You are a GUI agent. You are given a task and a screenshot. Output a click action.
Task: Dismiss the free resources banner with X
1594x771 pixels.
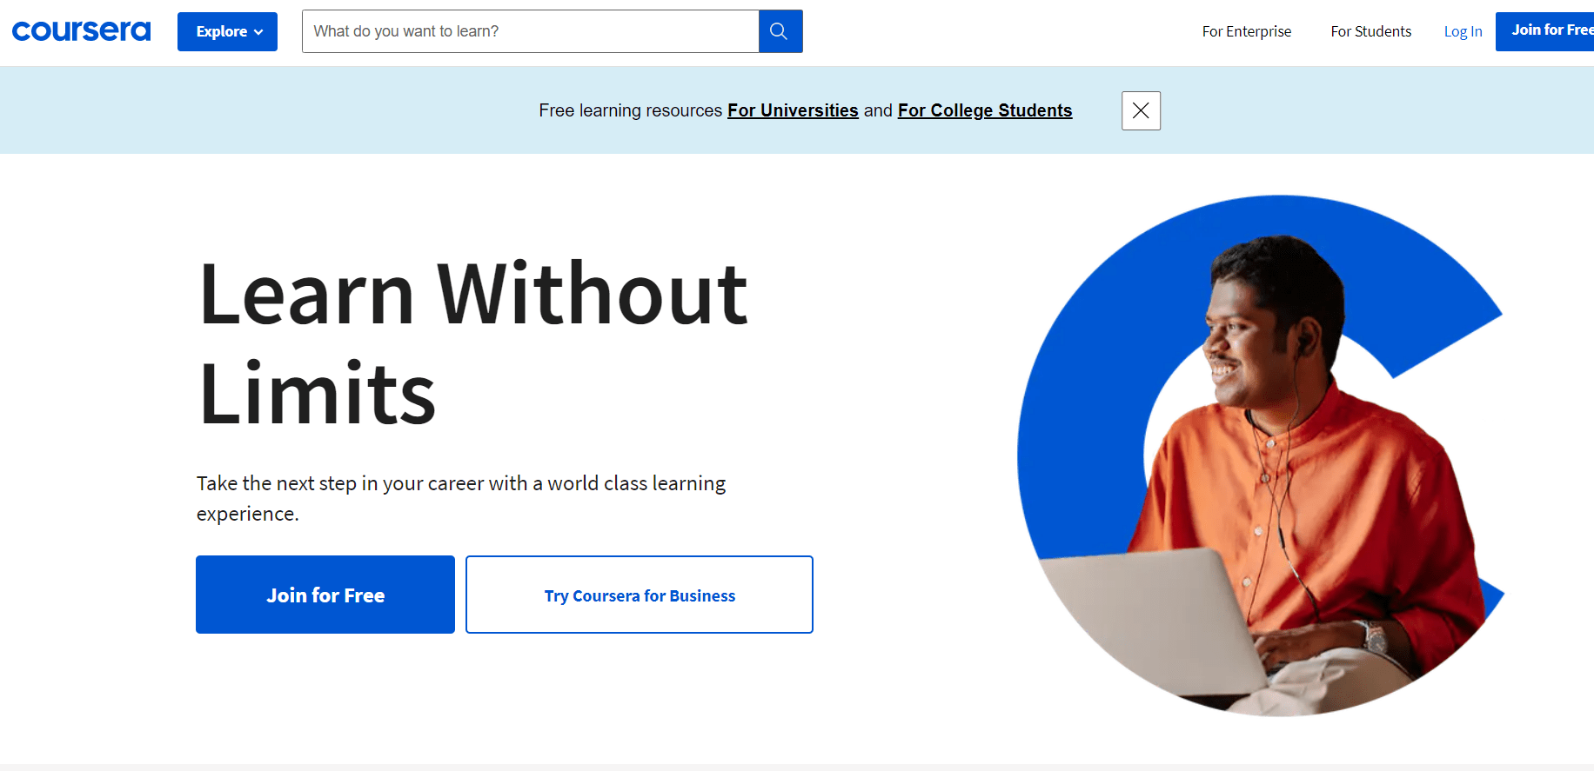(1141, 110)
